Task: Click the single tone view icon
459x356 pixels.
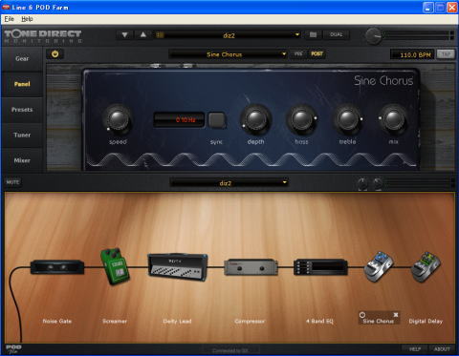Action: click(x=313, y=34)
